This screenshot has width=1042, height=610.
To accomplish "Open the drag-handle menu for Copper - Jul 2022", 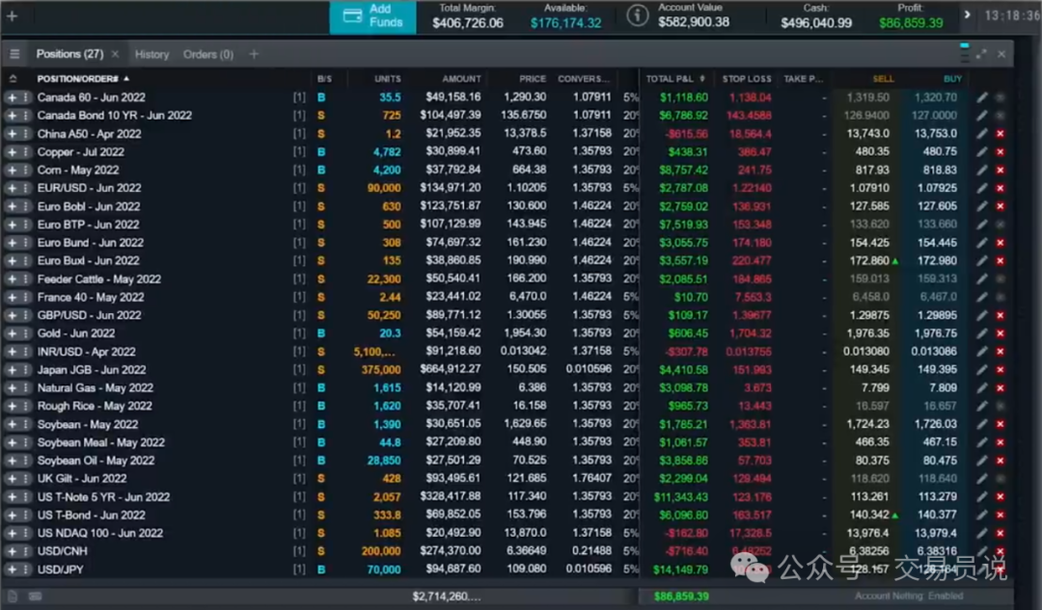I will pos(26,152).
